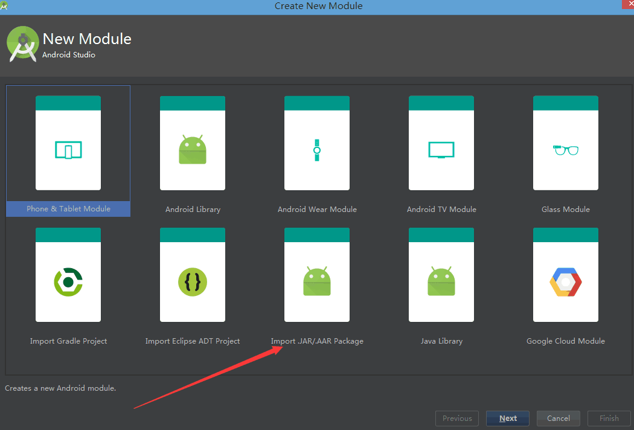The height and width of the screenshot is (430, 634).
Task: Click the 'Glass Module' label
Action: point(566,209)
